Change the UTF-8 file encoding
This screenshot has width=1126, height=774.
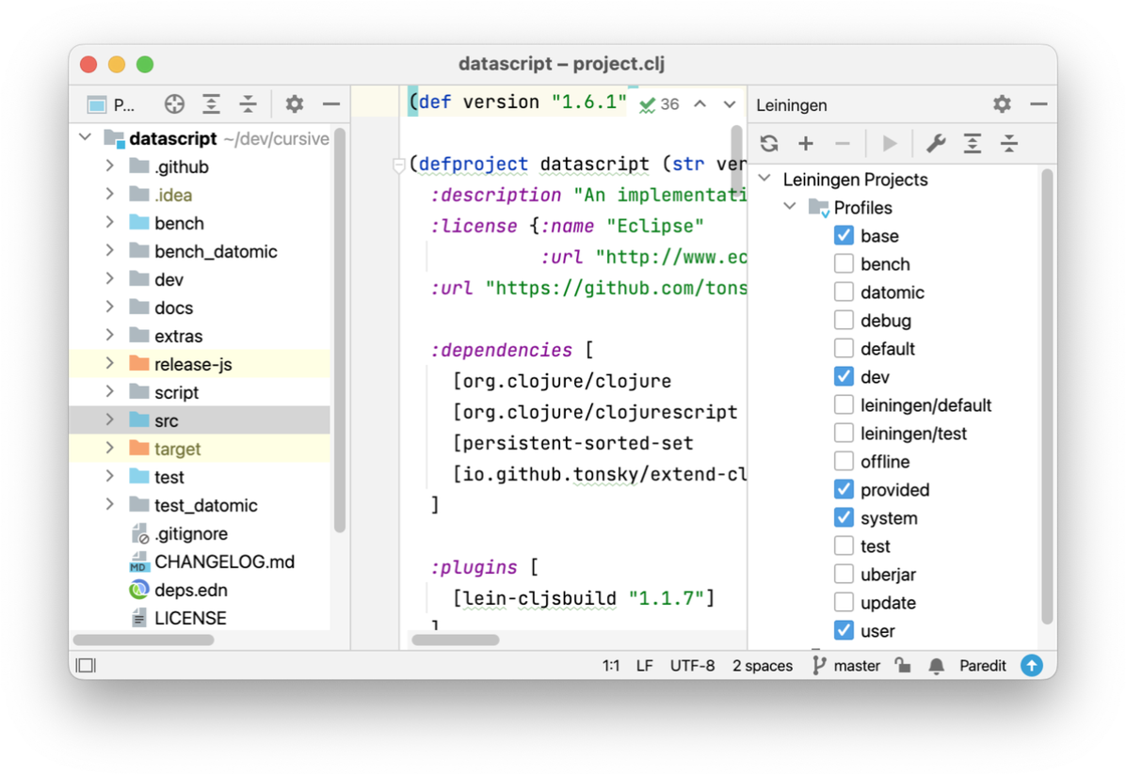(692, 666)
